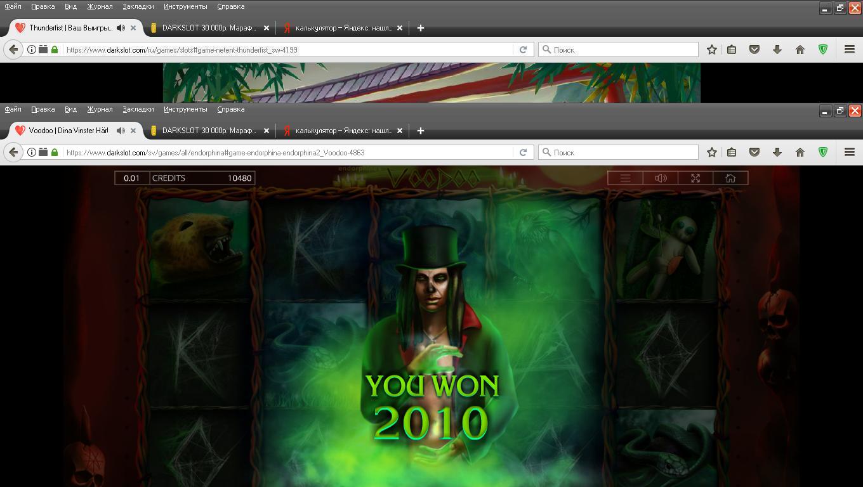Go back in the Voodoo window

coord(13,152)
